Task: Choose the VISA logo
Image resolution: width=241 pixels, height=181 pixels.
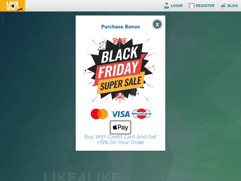Action: [x=121, y=114]
